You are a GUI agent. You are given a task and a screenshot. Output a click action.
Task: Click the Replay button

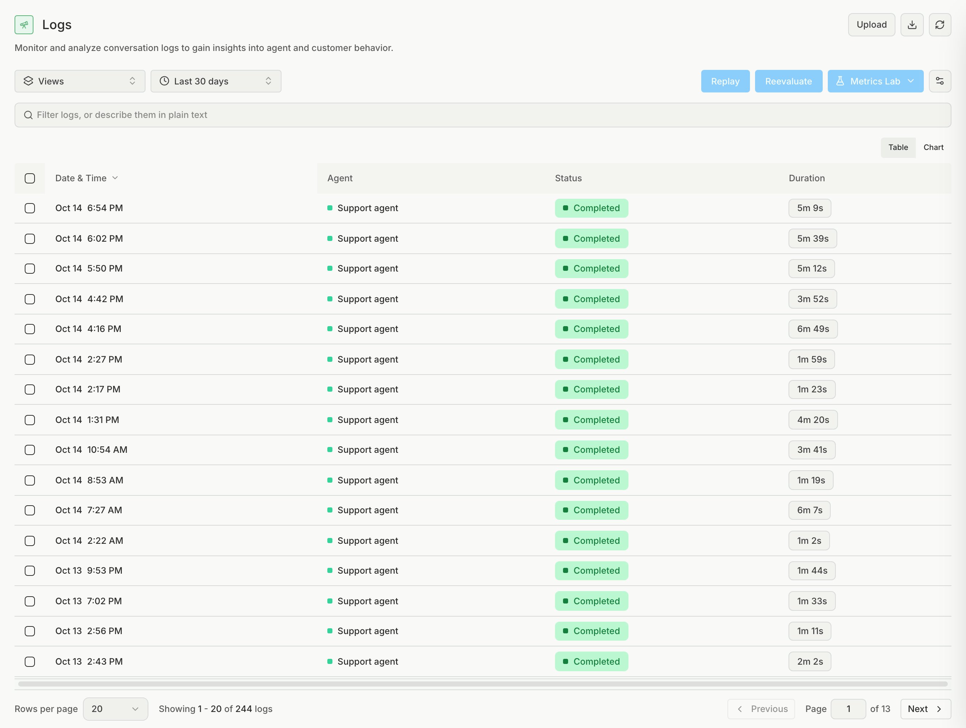[x=725, y=81]
